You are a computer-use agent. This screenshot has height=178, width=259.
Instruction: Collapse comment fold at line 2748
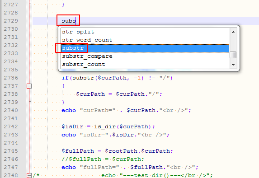[29, 175]
